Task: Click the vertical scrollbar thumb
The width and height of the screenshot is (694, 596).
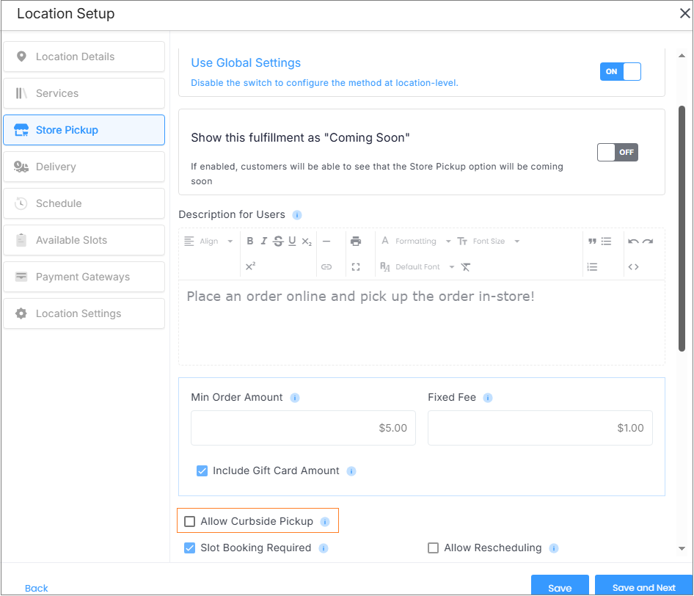Action: 682,228
